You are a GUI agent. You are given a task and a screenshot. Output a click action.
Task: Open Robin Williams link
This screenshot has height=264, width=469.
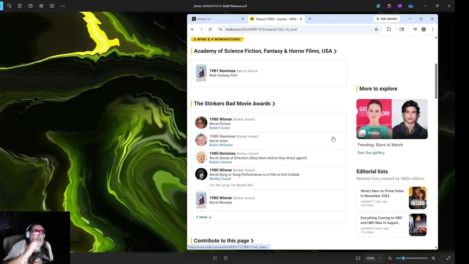pos(221,145)
